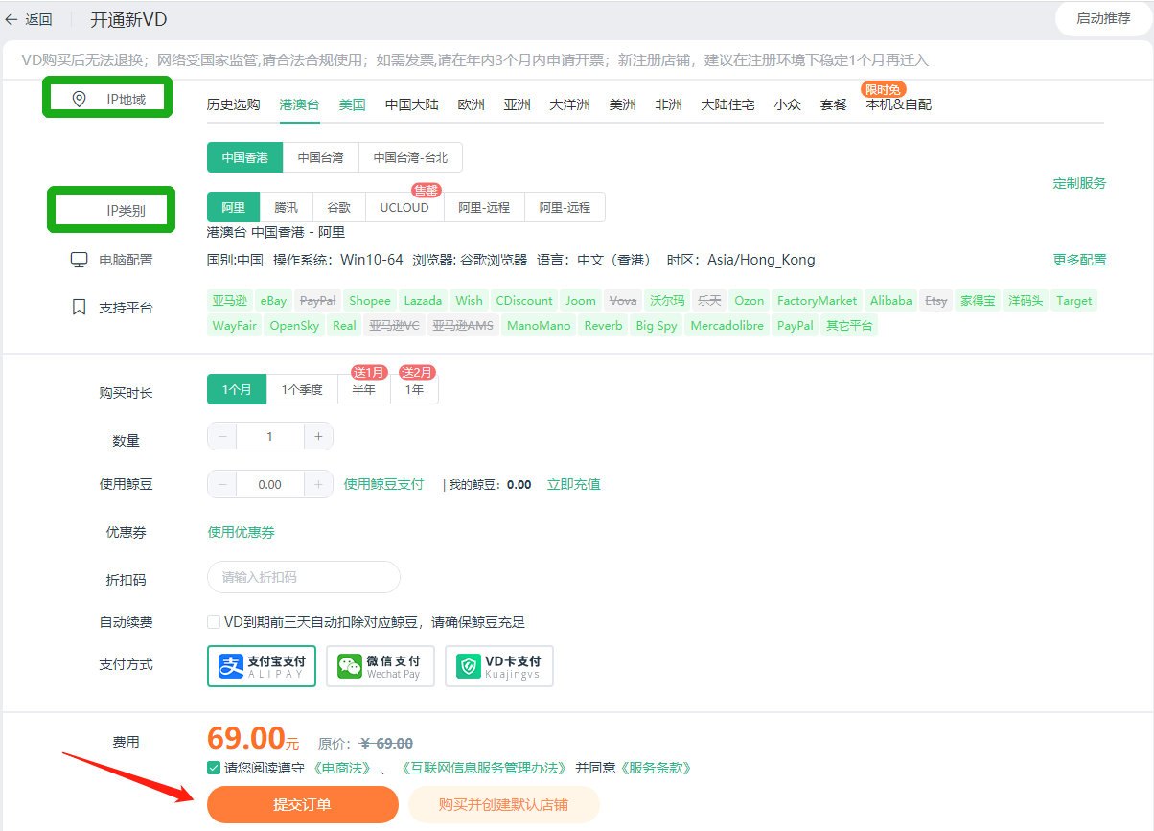Click the 提交订单 submit button

pyautogui.click(x=302, y=804)
